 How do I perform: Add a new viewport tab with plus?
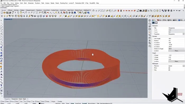click(x=27, y=99)
